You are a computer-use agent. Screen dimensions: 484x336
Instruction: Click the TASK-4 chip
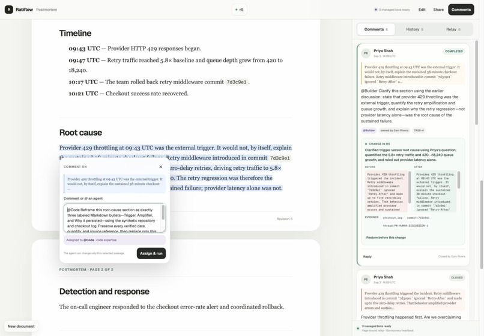[419, 131]
